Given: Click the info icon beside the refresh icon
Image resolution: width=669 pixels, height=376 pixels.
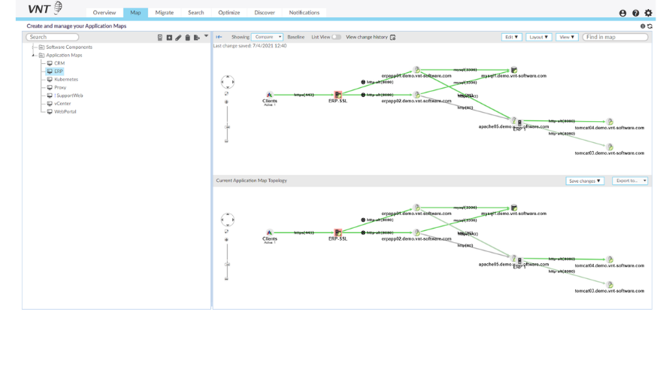Looking at the screenshot, I should point(643,26).
